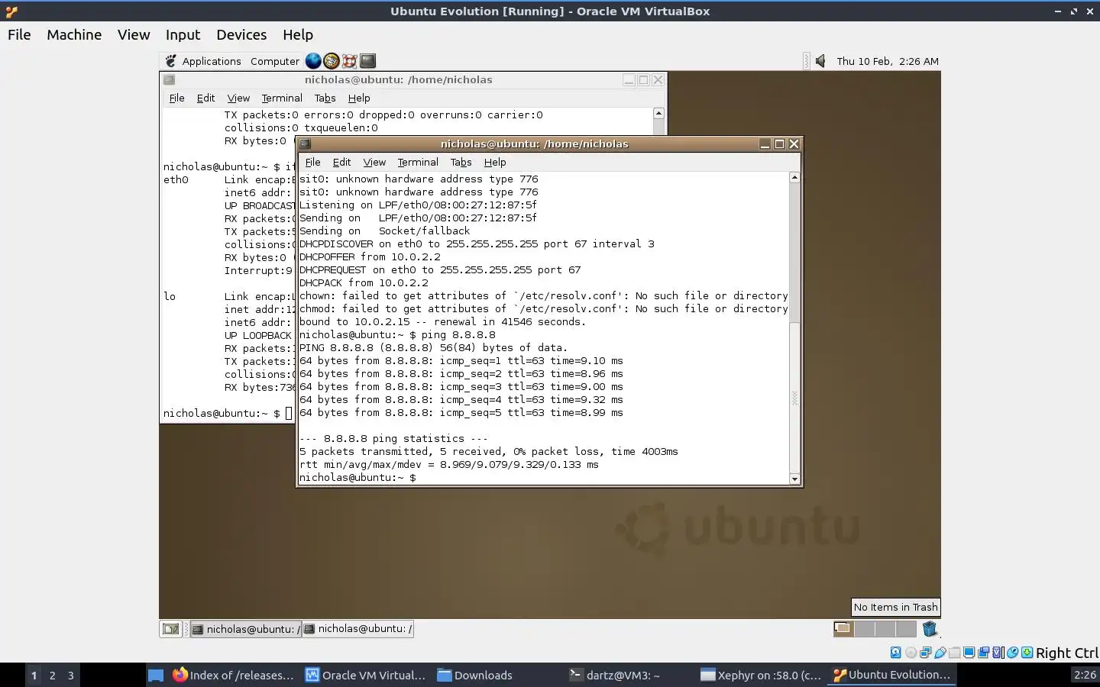Image resolution: width=1100 pixels, height=687 pixels.
Task: Click the VirtualBox CPU virtualization status icon
Action: (x=998, y=653)
